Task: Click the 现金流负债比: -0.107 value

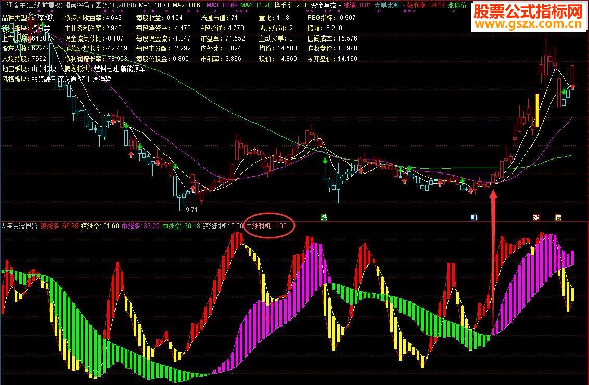Action: pos(94,38)
